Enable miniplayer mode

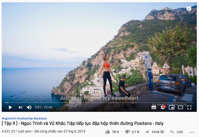[171, 108]
